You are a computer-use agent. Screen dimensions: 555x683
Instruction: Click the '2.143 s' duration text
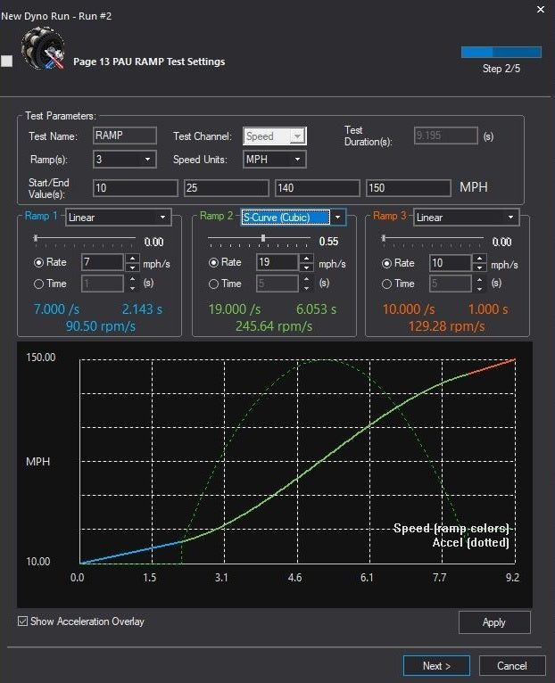tap(142, 309)
